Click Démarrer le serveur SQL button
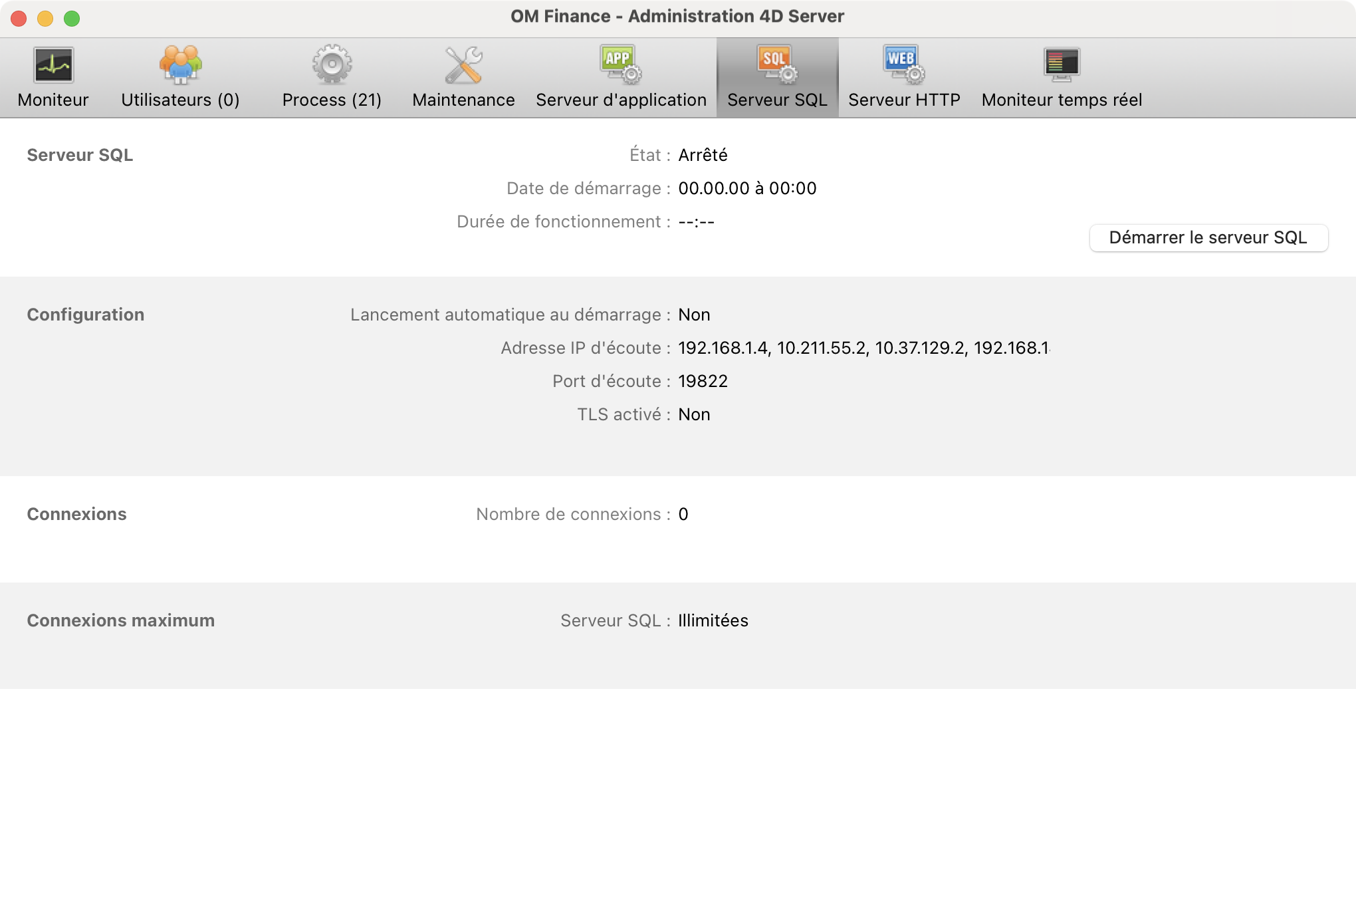The width and height of the screenshot is (1356, 915). 1208,237
